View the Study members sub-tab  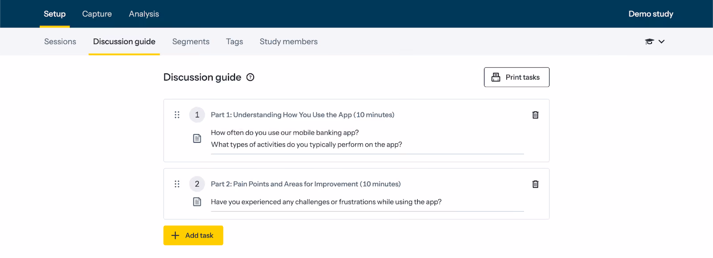point(289,41)
